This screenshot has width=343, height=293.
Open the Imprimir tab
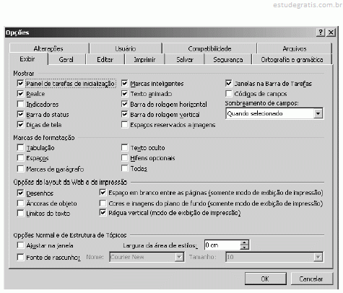click(x=144, y=59)
